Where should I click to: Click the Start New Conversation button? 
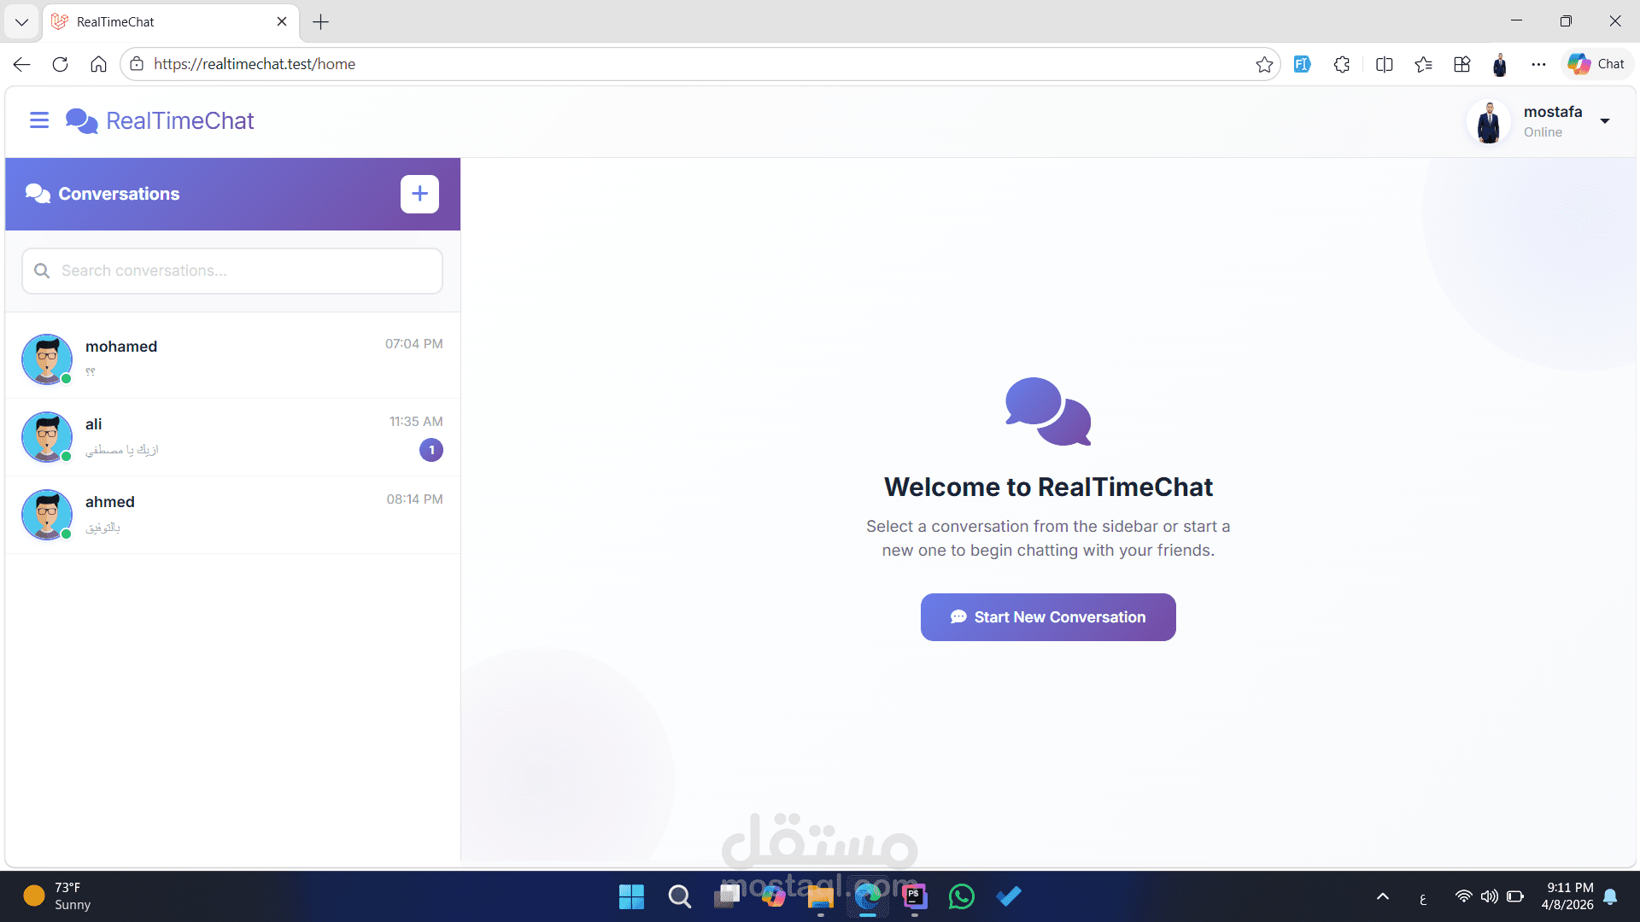tap(1047, 616)
